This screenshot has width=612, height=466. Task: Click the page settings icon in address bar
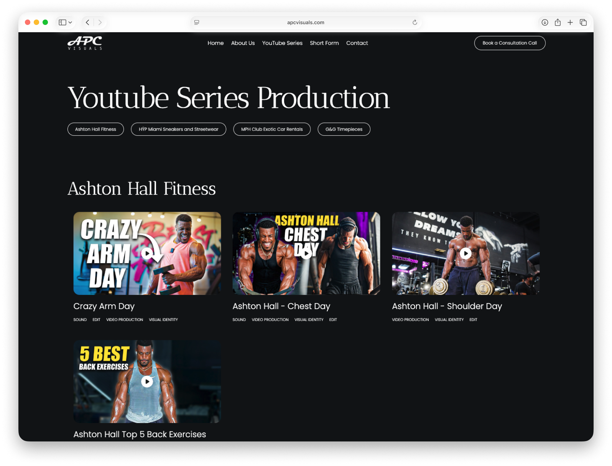[197, 22]
